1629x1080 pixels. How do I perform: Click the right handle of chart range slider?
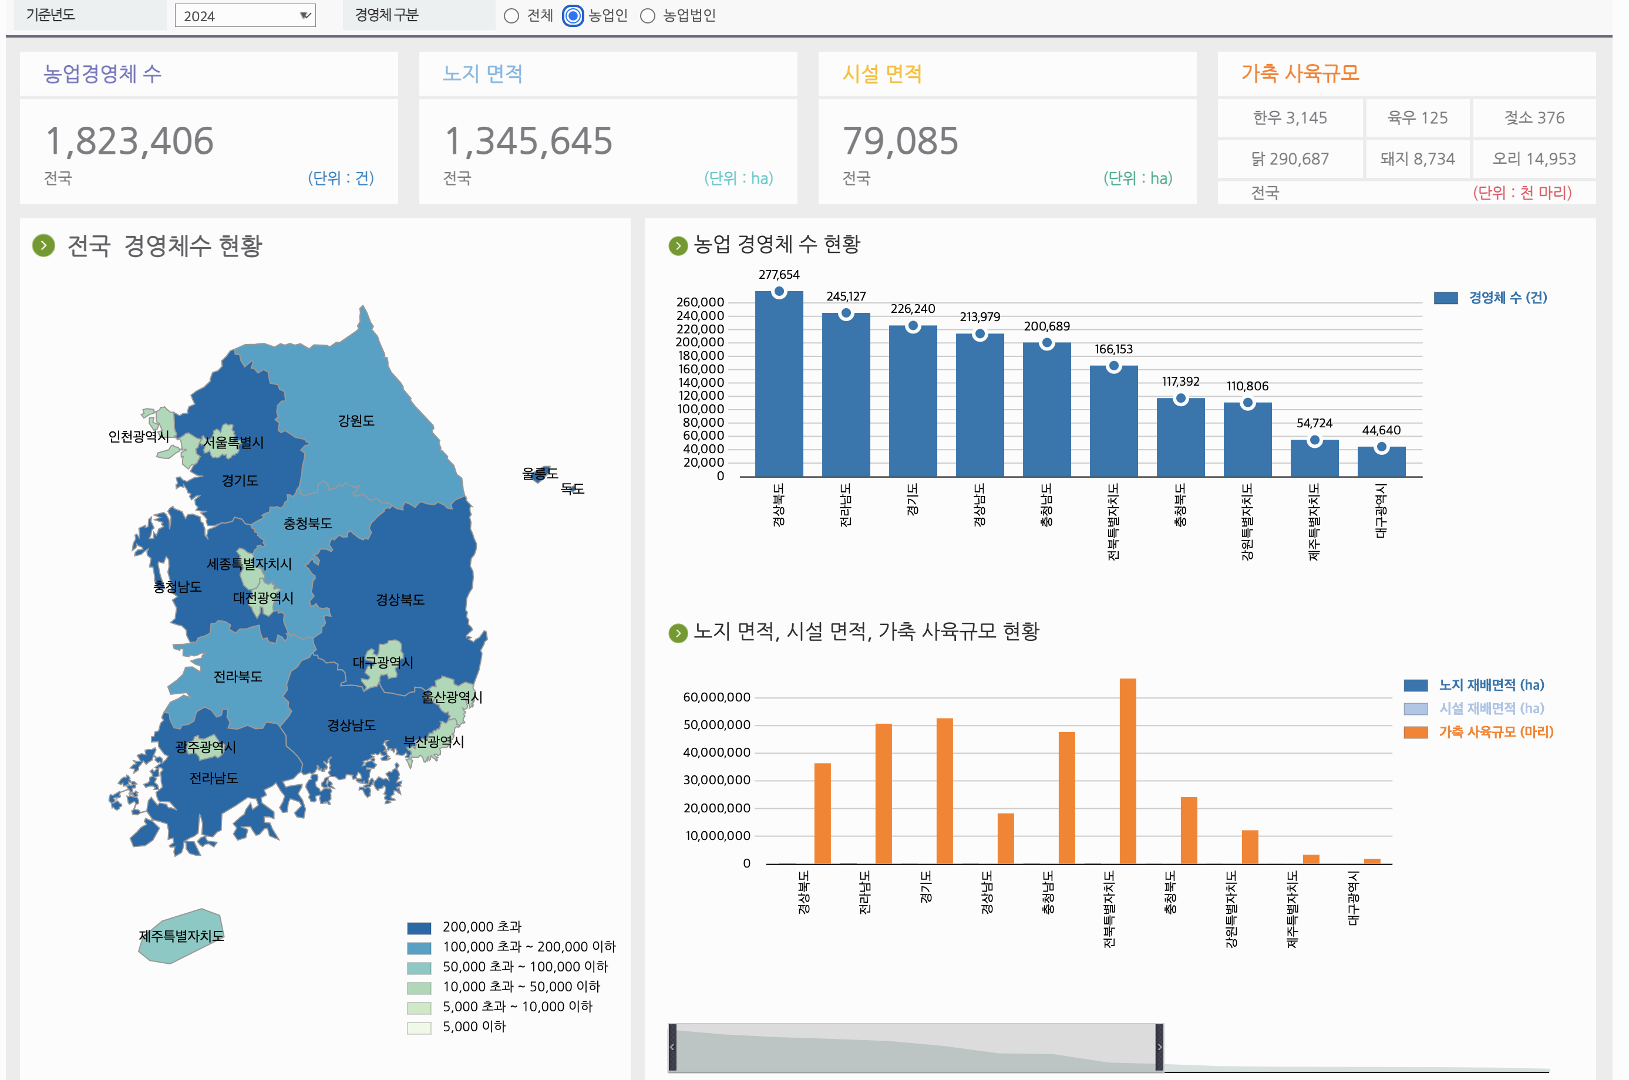click(1159, 1047)
